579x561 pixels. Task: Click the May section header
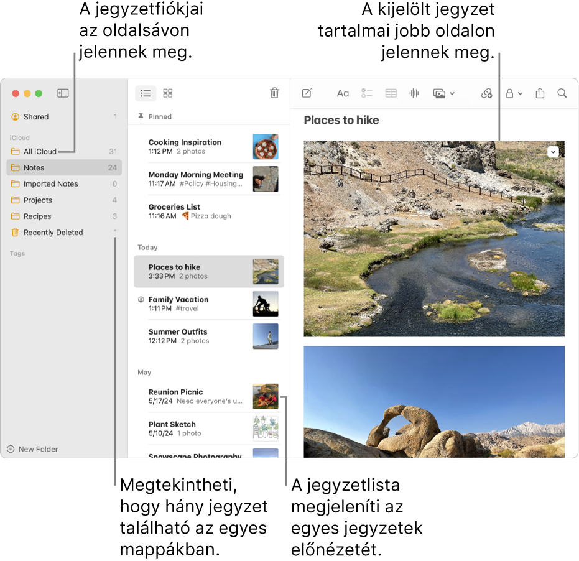(x=144, y=373)
